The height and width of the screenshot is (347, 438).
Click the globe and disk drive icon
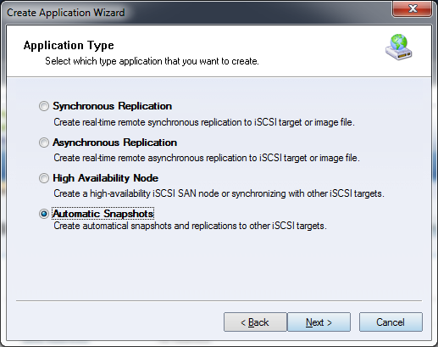point(398,47)
